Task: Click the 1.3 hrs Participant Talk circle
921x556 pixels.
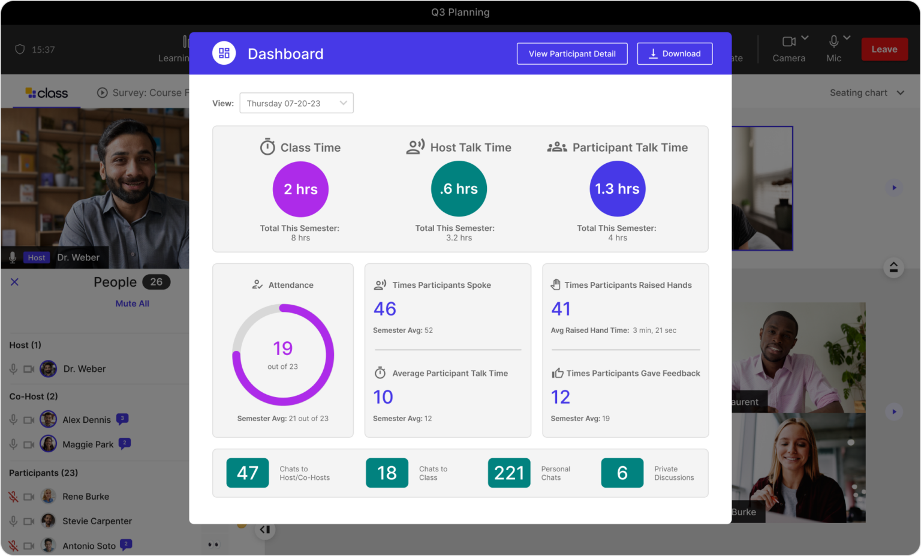Action: [x=618, y=189]
